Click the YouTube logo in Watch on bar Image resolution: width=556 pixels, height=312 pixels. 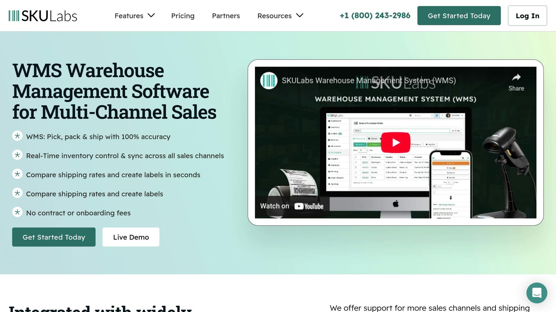[309, 206]
